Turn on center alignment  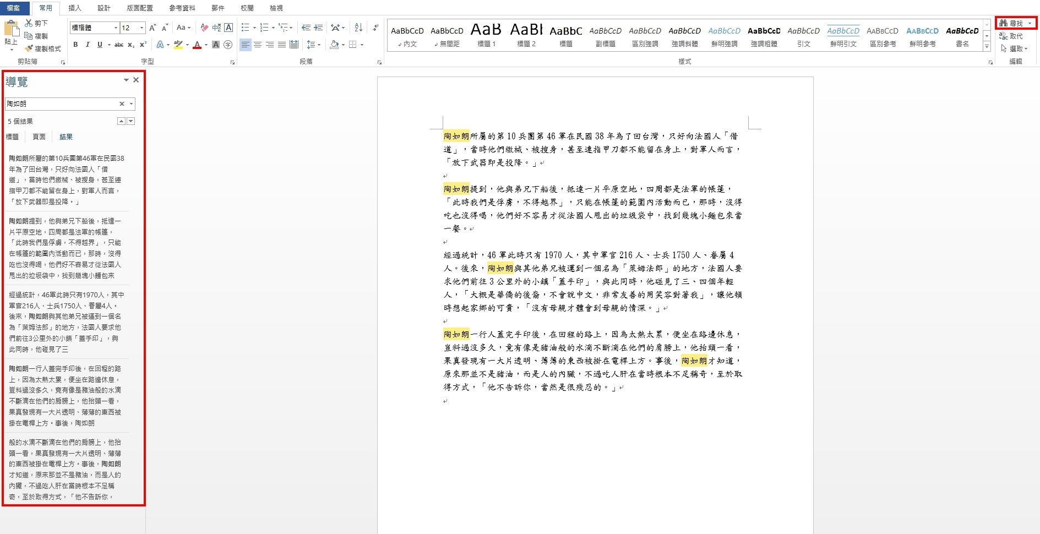tap(258, 45)
